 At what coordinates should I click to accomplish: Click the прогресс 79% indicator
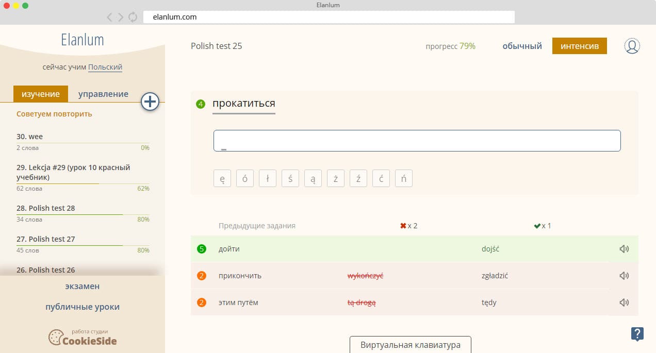click(450, 46)
